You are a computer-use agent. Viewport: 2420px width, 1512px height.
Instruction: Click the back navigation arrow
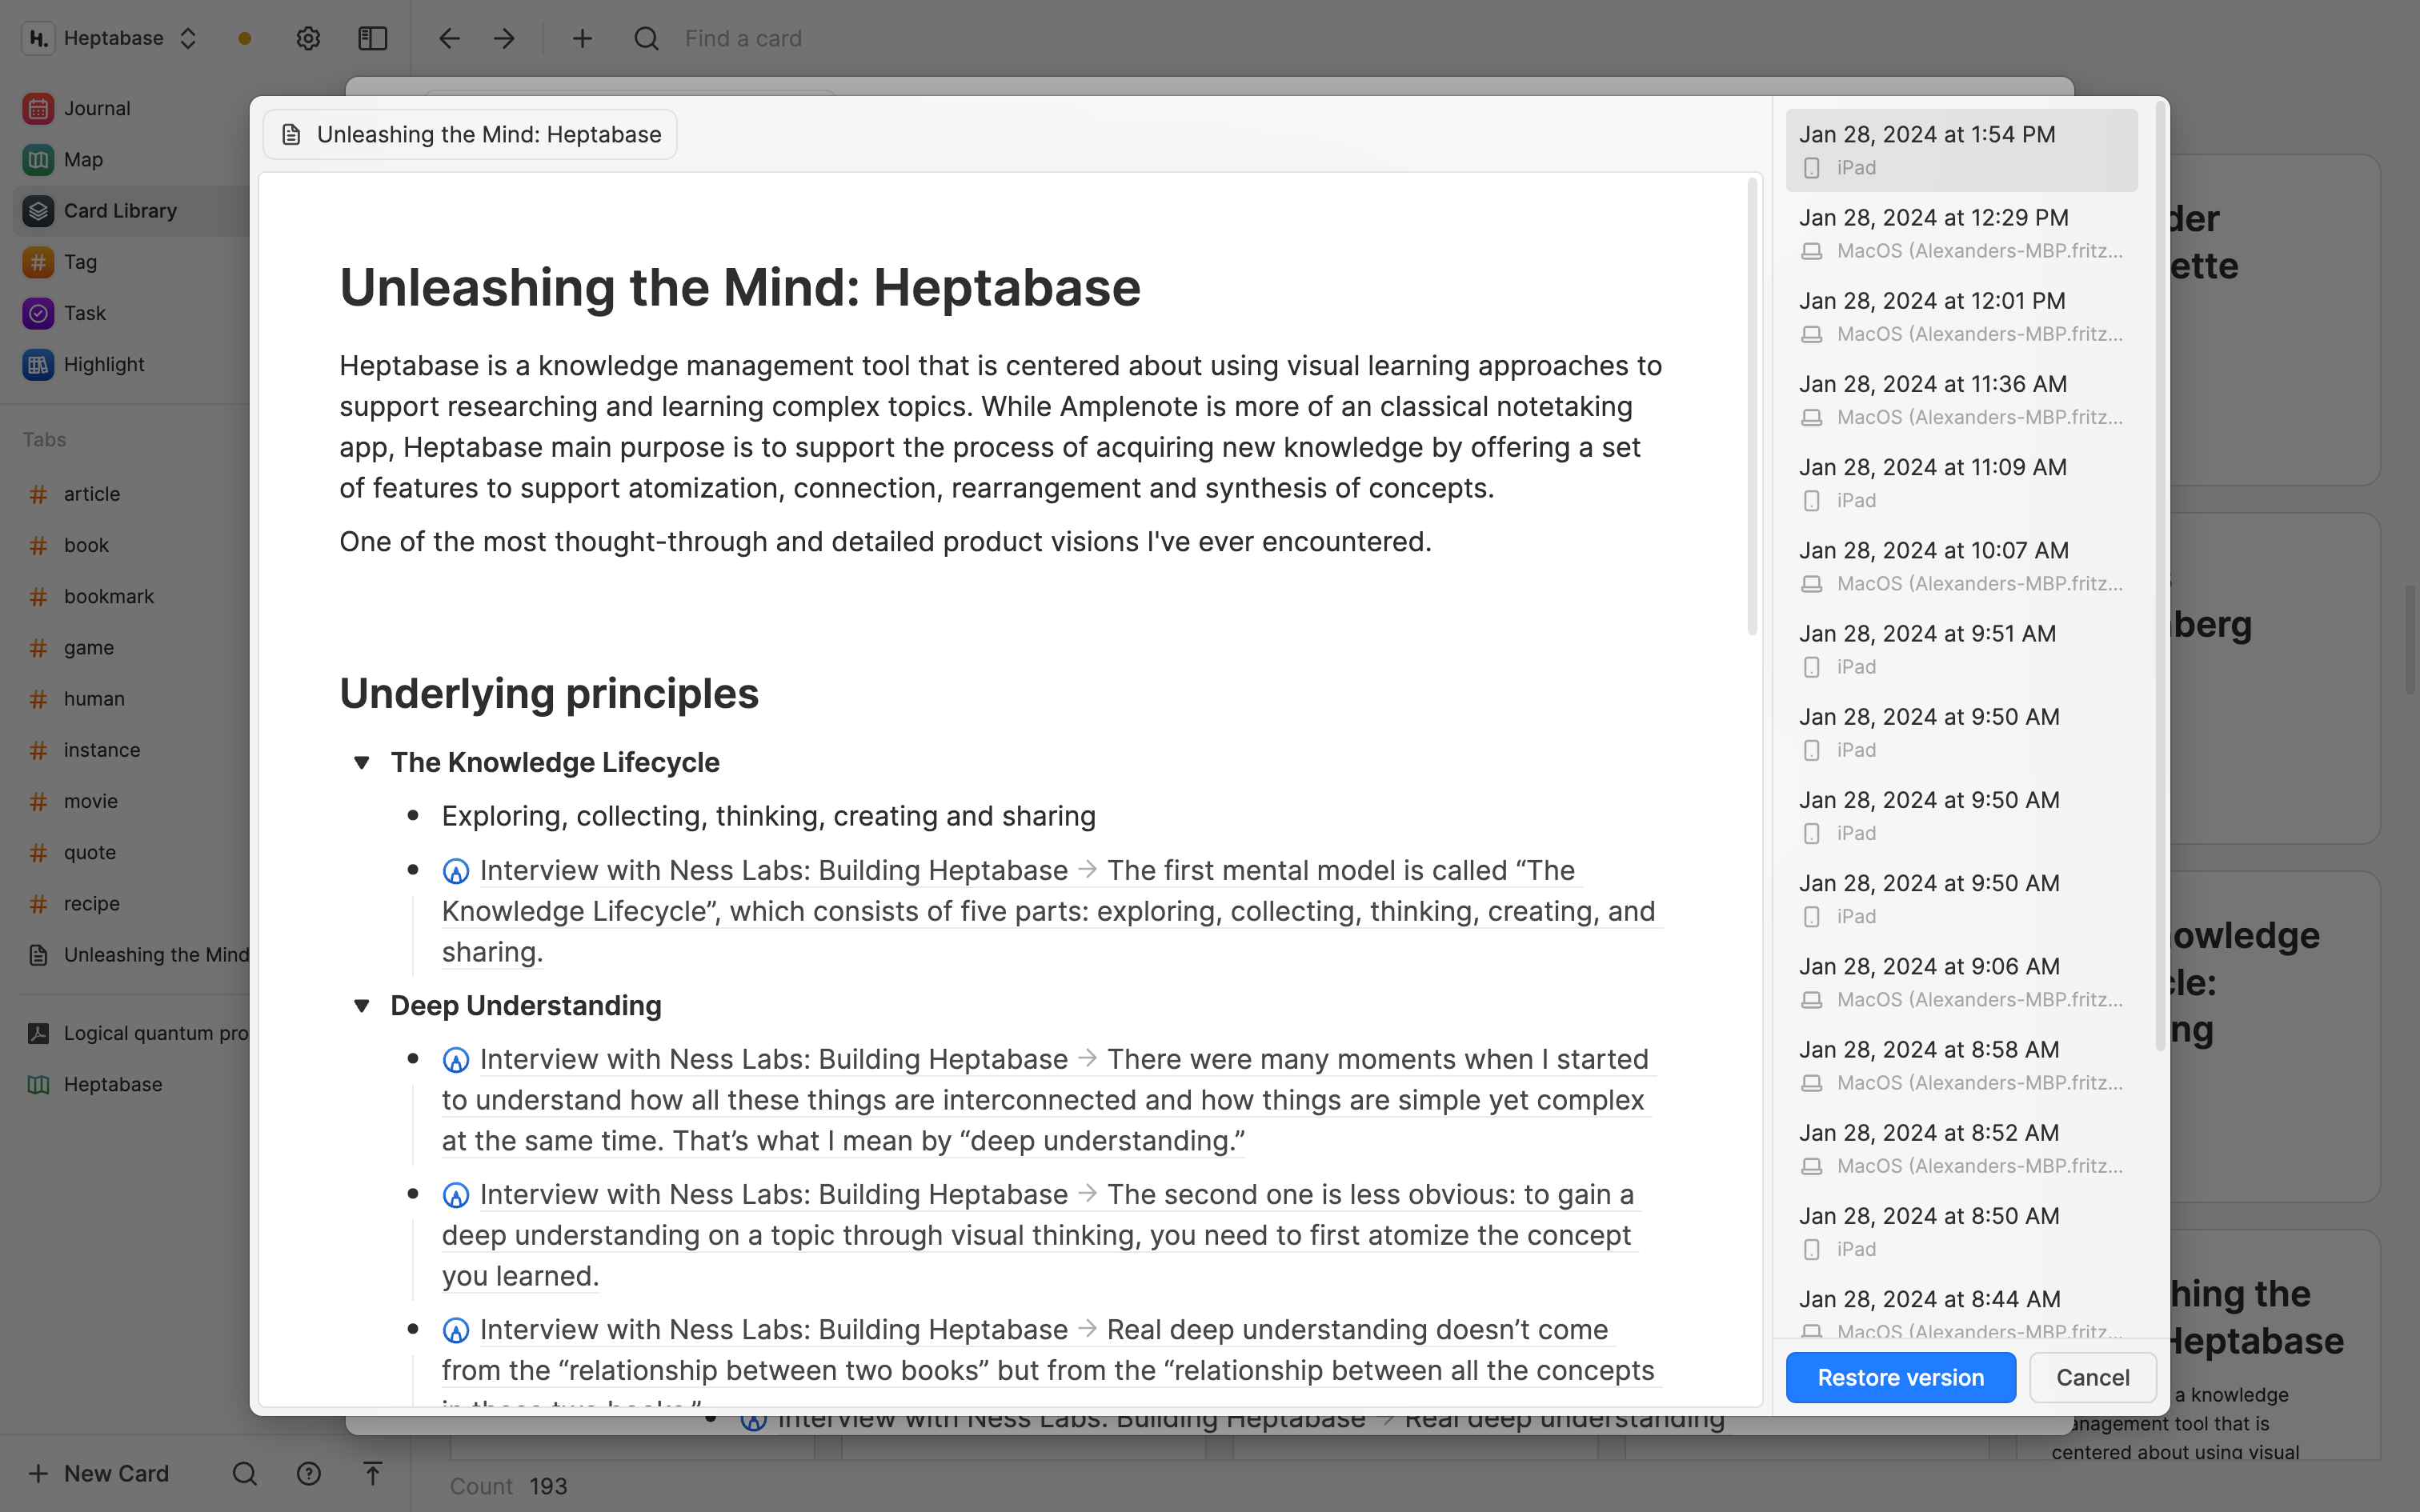pos(449,38)
